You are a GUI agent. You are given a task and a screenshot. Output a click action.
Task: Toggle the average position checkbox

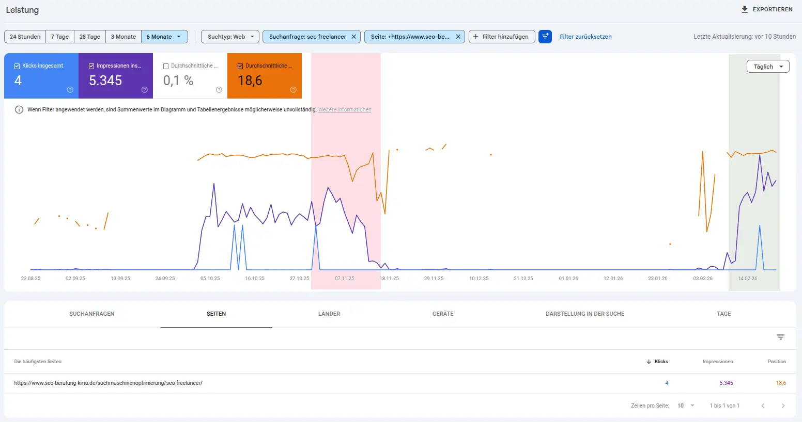240,66
